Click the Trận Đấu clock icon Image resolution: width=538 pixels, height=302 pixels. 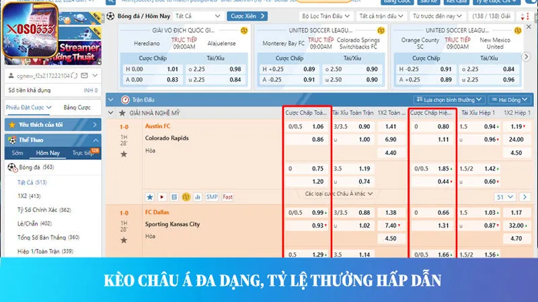point(125,99)
